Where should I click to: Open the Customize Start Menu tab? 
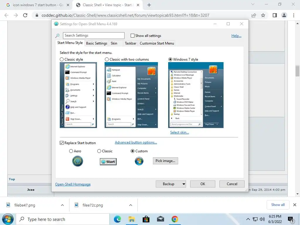tap(157, 43)
